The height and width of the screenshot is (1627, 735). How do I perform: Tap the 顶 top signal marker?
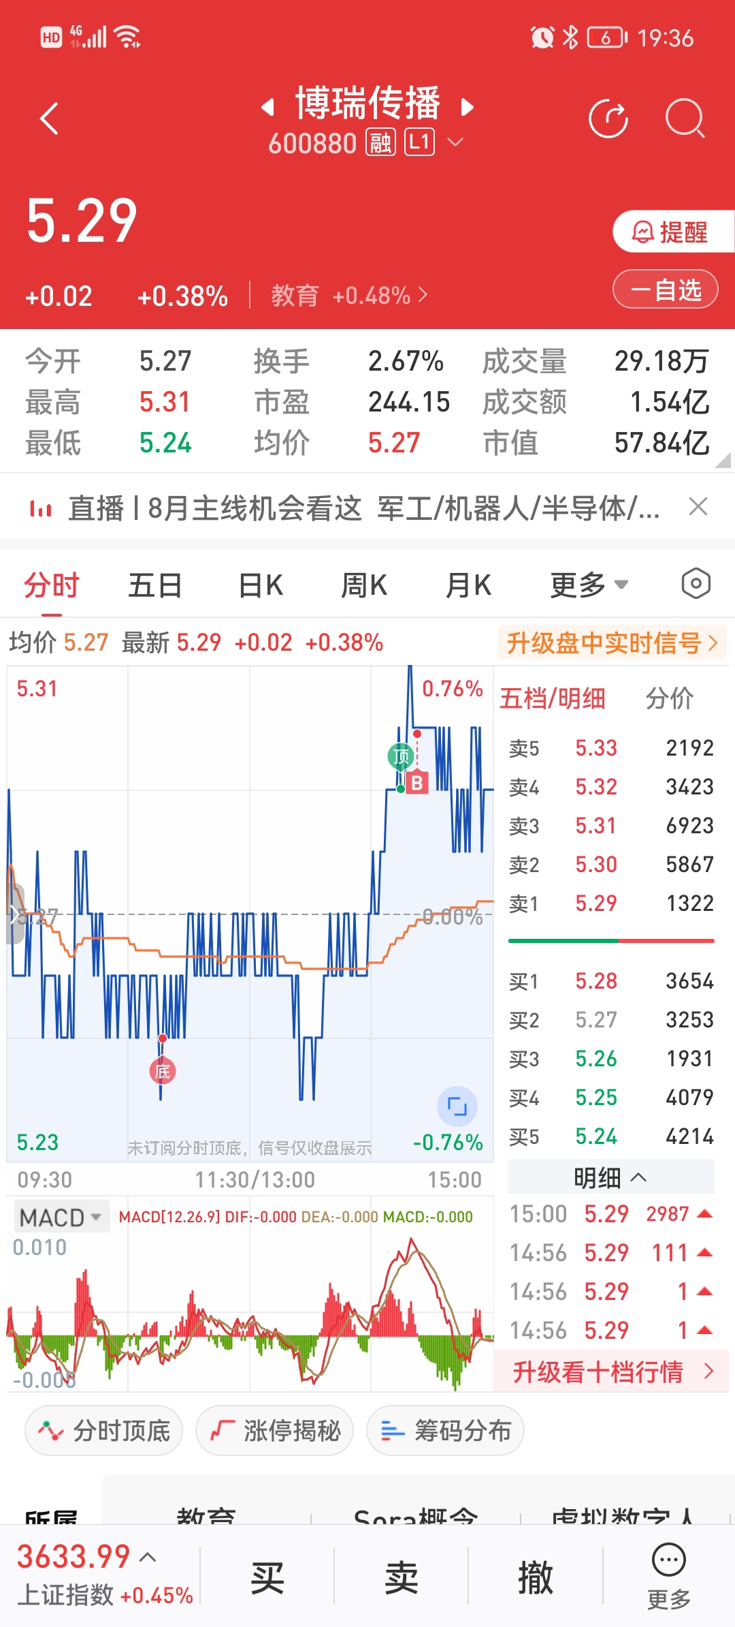[401, 756]
